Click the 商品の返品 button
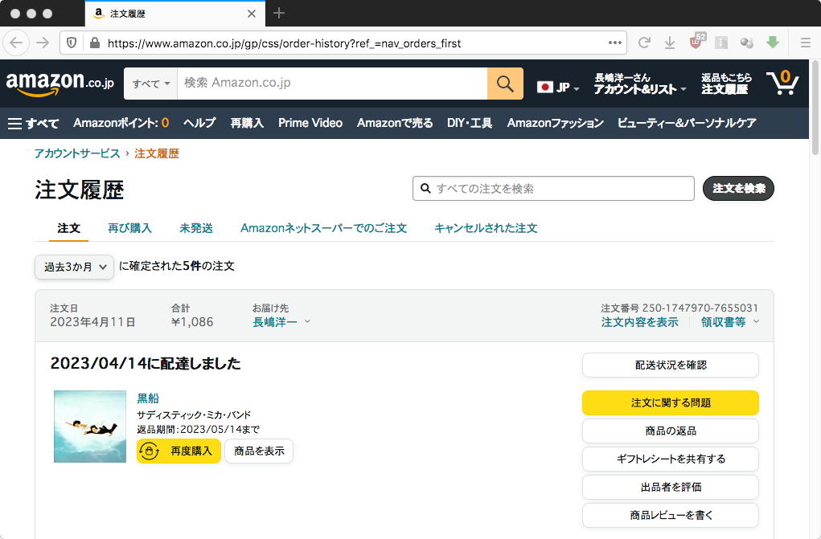Image resolution: width=821 pixels, height=539 pixels. click(x=670, y=431)
